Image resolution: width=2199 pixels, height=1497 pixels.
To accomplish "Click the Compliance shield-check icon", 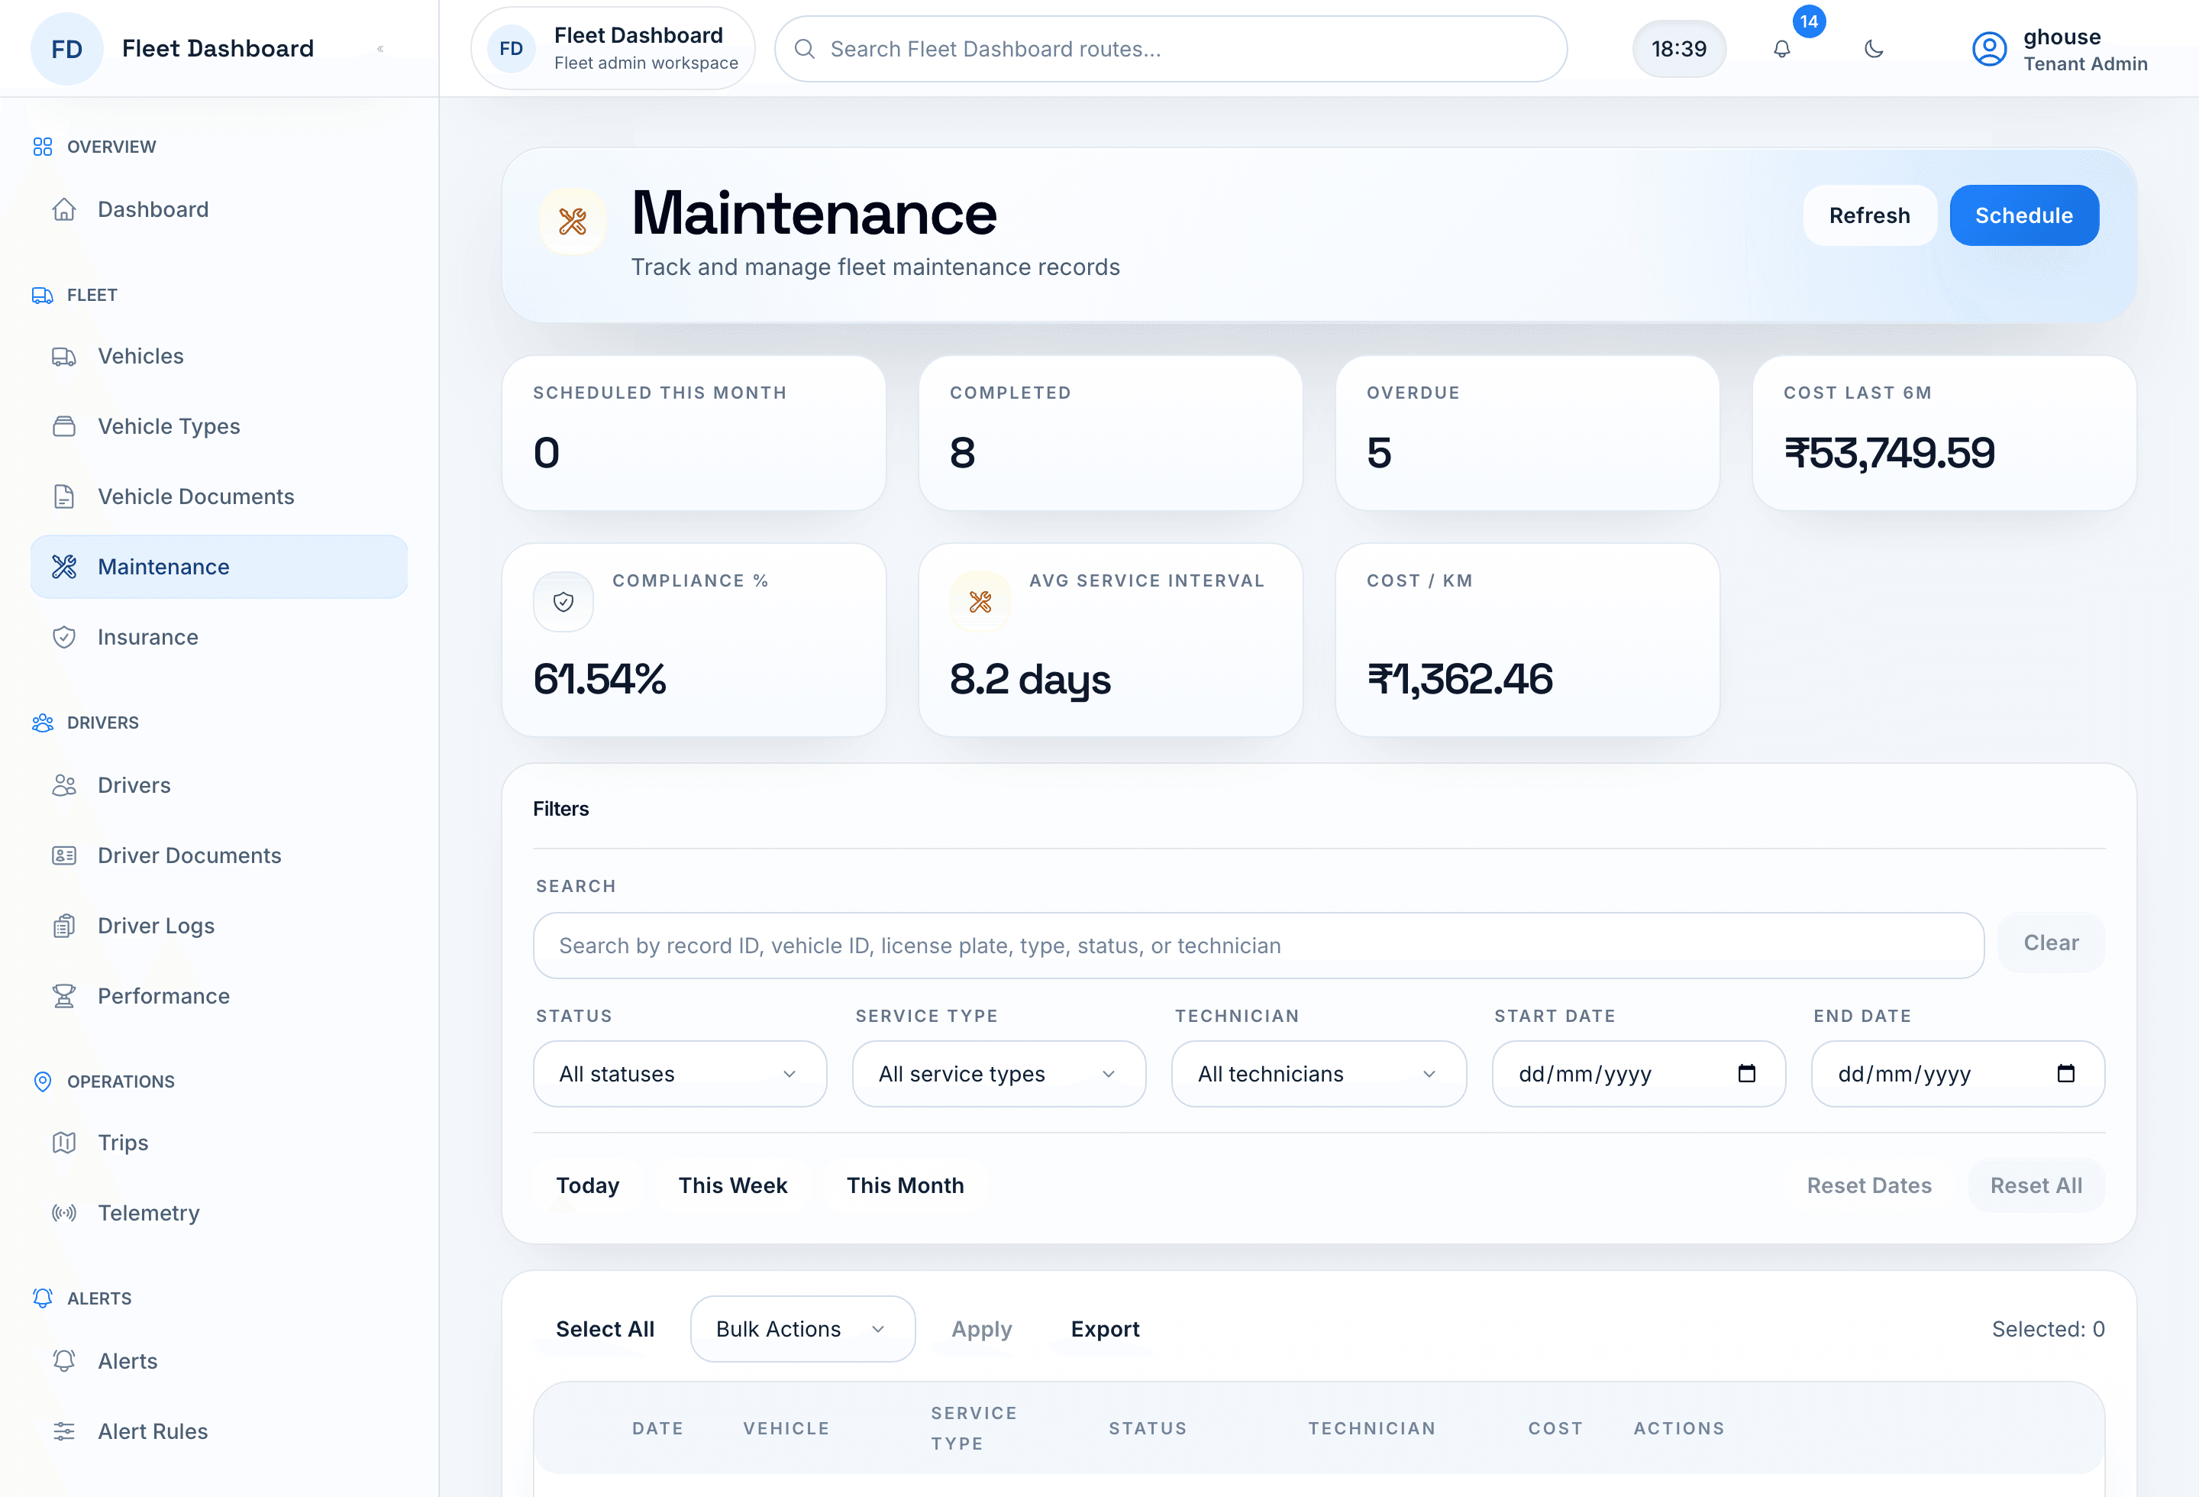I will pyautogui.click(x=563, y=602).
